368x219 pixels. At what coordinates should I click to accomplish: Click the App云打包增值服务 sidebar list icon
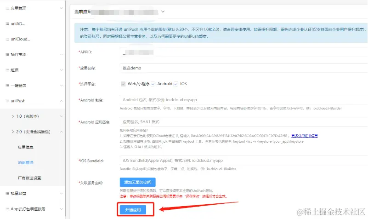pos(7,209)
